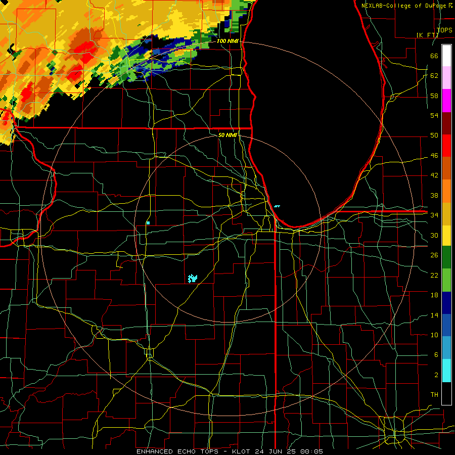This screenshot has height=455, width=455.
Task: Click the '6' legend value
Action: pos(436,355)
